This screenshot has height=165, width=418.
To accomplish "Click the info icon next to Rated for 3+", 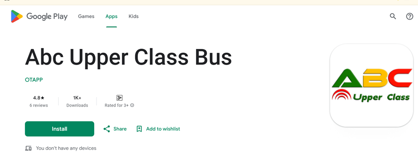I will pos(132,105).
